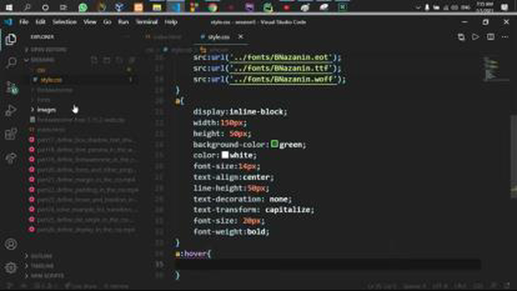Image resolution: width=517 pixels, height=291 pixels.
Task: Open the Selection menu
Action: click(x=65, y=22)
